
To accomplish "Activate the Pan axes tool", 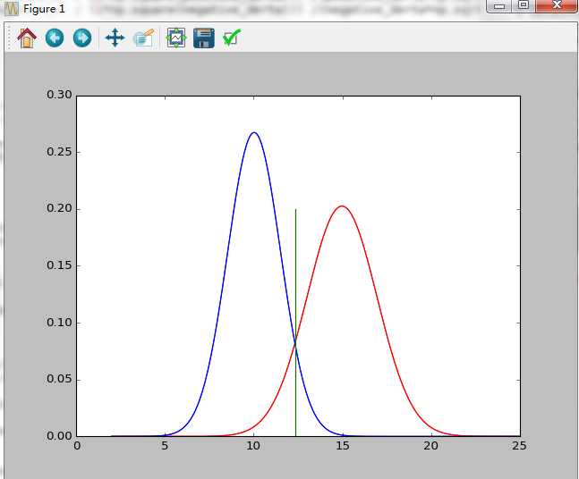I will pyautogui.click(x=115, y=38).
